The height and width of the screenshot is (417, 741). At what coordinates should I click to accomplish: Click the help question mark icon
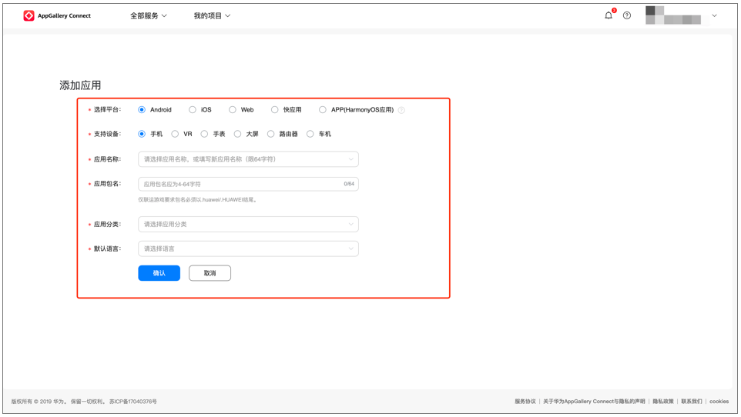click(x=627, y=15)
